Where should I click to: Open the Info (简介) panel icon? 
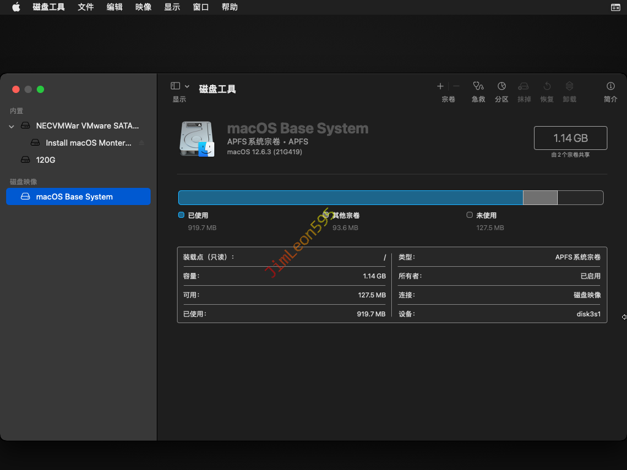(x=610, y=86)
